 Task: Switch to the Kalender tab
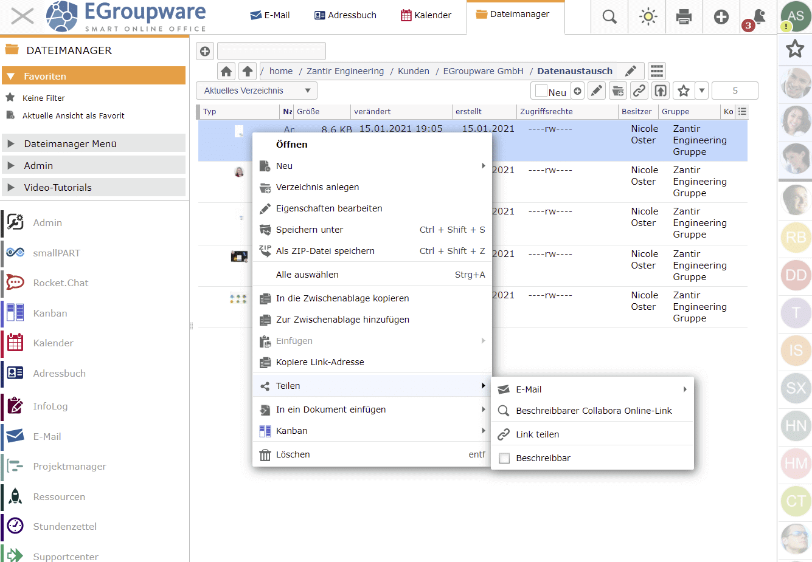click(426, 15)
